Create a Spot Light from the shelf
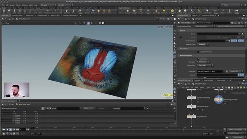 click(x=134, y=11)
